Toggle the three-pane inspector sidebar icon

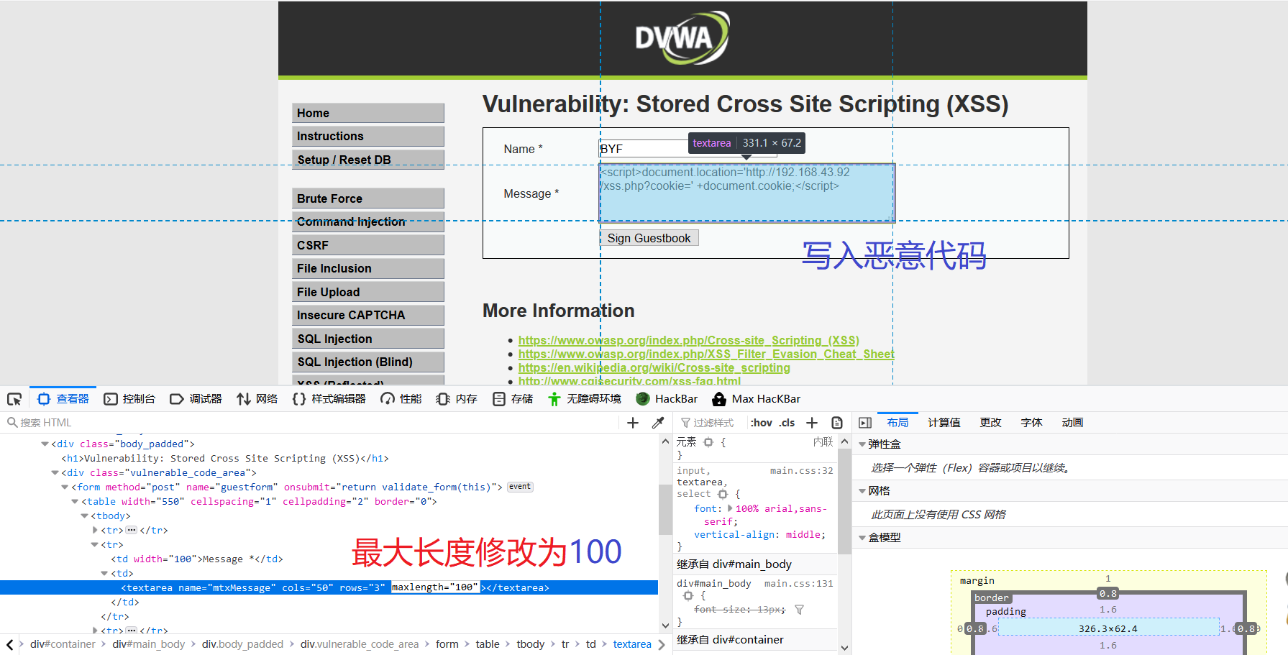click(865, 423)
